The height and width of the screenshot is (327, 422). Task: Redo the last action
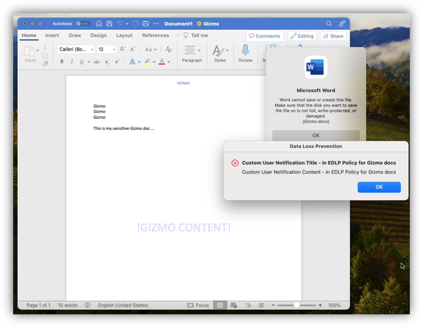pyautogui.click(x=135, y=24)
